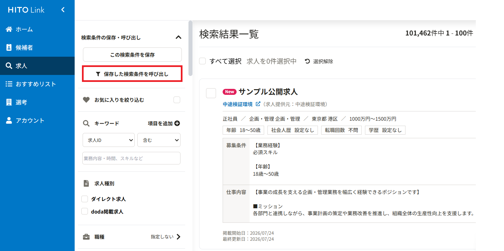The height and width of the screenshot is (251, 504).
Task: Click the 企画・管理 企画・管理 category text
Action: [x=275, y=119]
